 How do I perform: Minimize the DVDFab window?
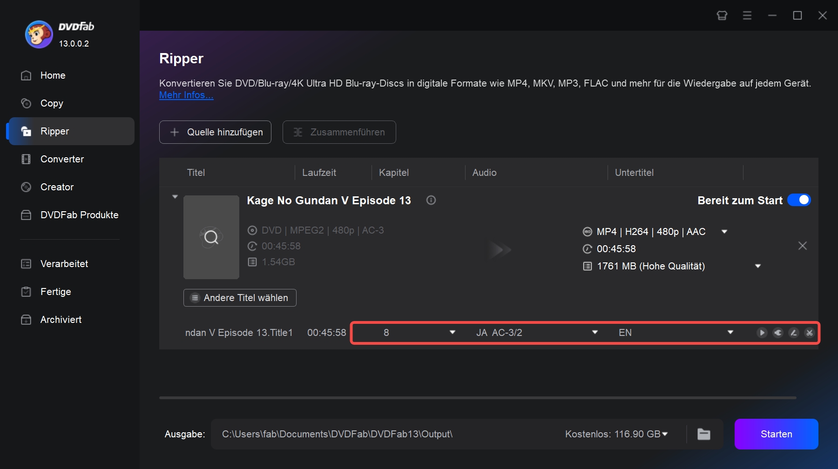pos(772,15)
